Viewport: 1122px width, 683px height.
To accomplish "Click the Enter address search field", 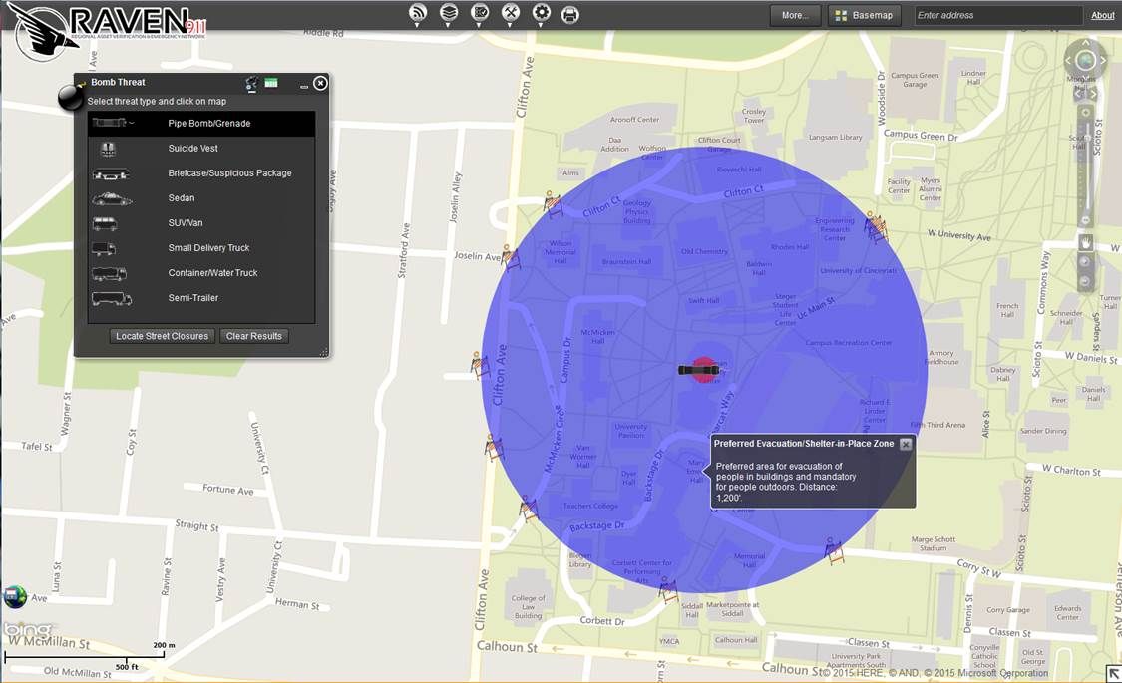I will click(998, 15).
